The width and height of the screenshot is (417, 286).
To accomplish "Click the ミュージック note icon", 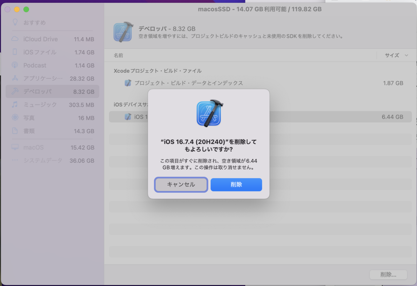I will click(15, 104).
